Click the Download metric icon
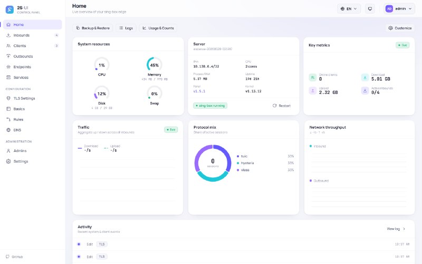 (x=365, y=77)
